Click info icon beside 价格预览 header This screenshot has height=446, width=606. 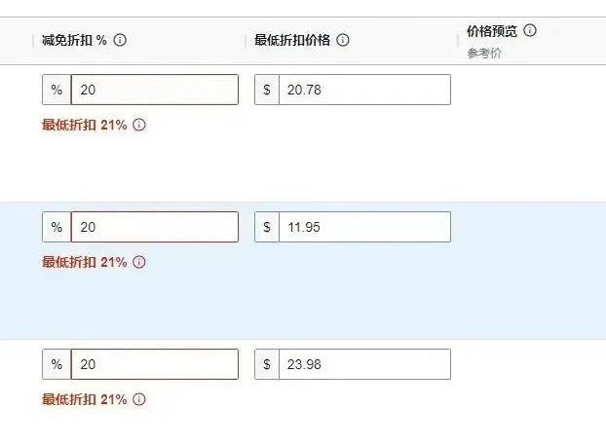(530, 30)
